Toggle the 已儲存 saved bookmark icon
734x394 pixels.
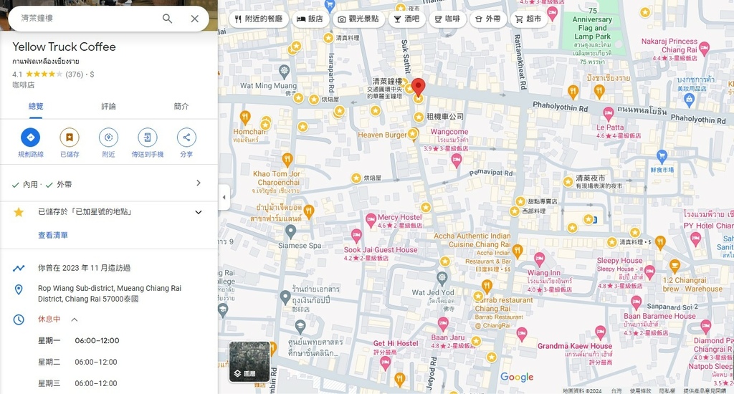pyautogui.click(x=70, y=137)
